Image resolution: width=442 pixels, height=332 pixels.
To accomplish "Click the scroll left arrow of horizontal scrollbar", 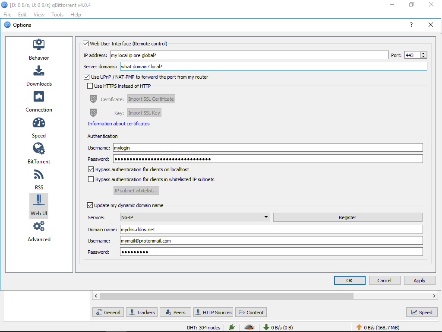I will click(x=96, y=296).
